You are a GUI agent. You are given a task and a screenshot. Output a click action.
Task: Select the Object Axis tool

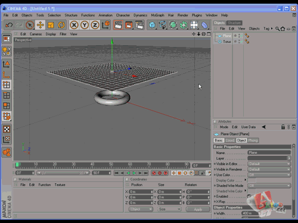coord(7,74)
